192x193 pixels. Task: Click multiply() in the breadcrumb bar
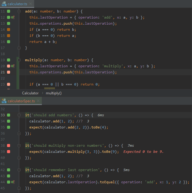coord(54,93)
